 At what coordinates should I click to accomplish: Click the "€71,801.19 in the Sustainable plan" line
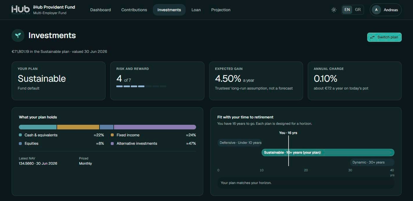point(41,51)
